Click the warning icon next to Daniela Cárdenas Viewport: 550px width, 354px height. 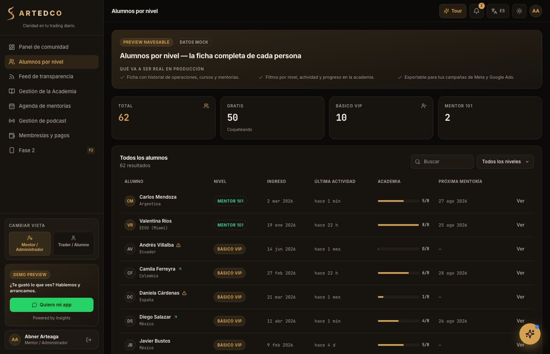(x=184, y=293)
